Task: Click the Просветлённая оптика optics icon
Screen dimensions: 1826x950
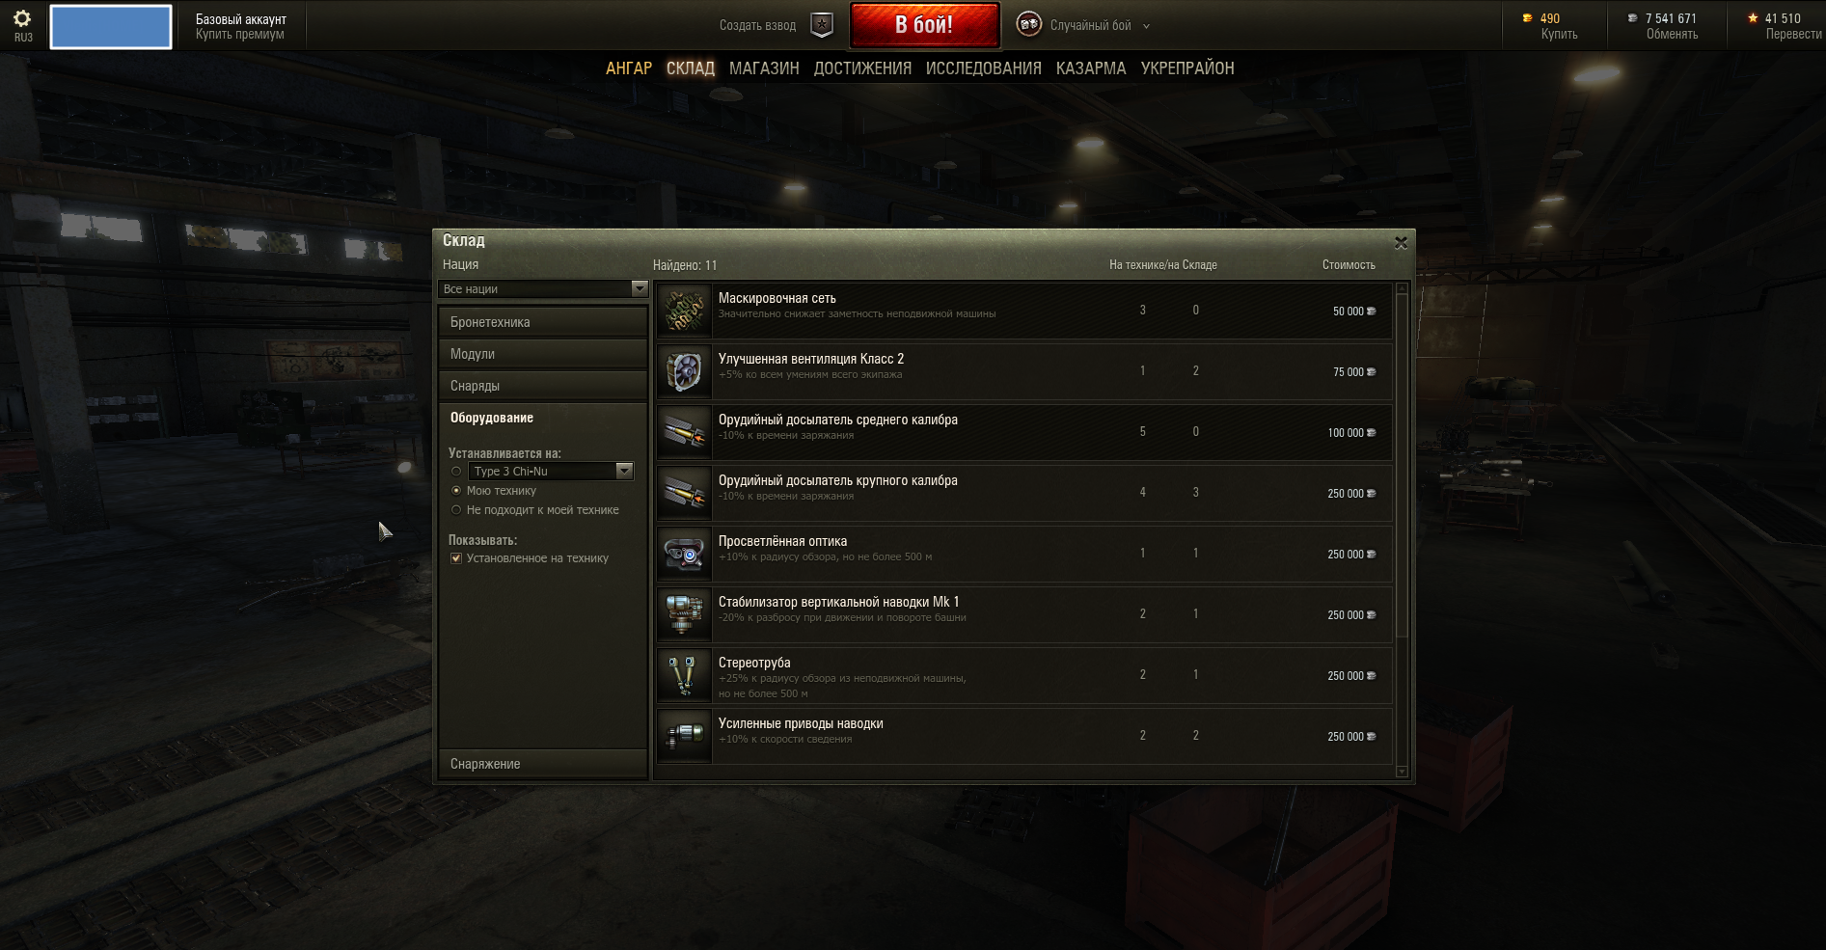Action: coord(684,554)
